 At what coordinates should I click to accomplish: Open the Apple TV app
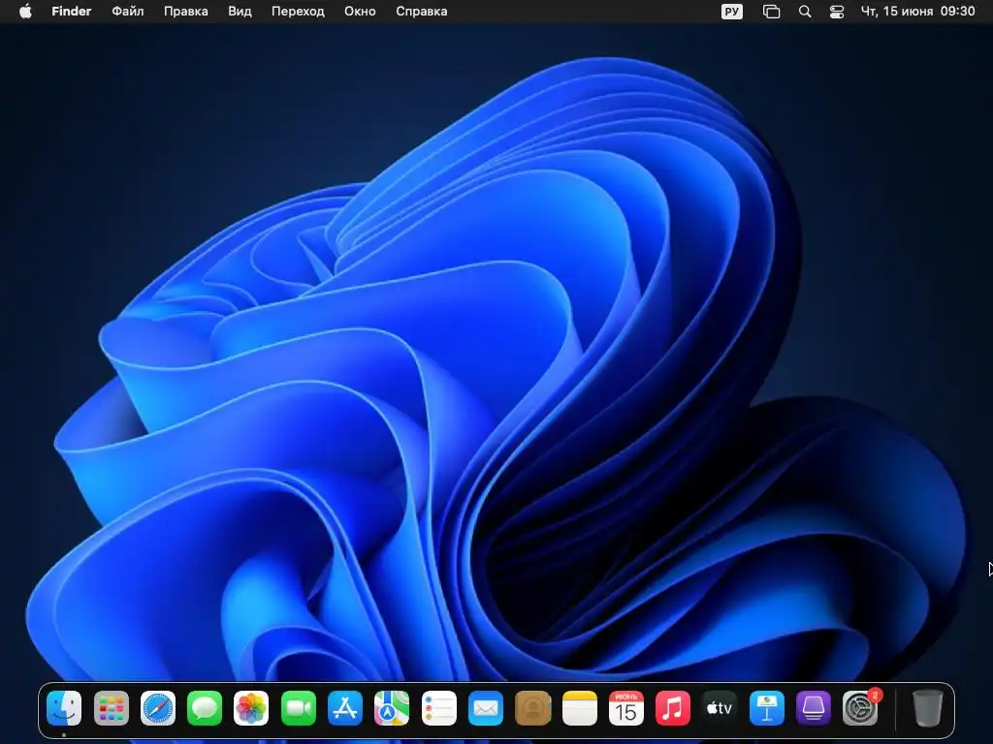tap(720, 708)
